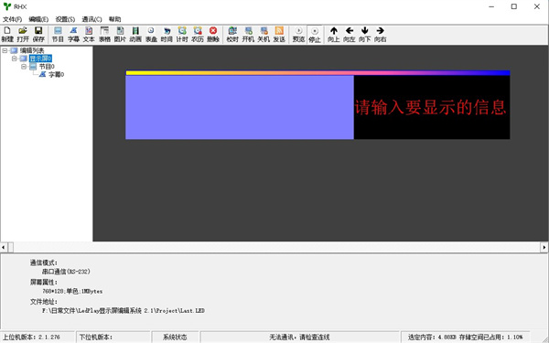
Task: Insert a text area using 文本 icon
Action: [89, 35]
